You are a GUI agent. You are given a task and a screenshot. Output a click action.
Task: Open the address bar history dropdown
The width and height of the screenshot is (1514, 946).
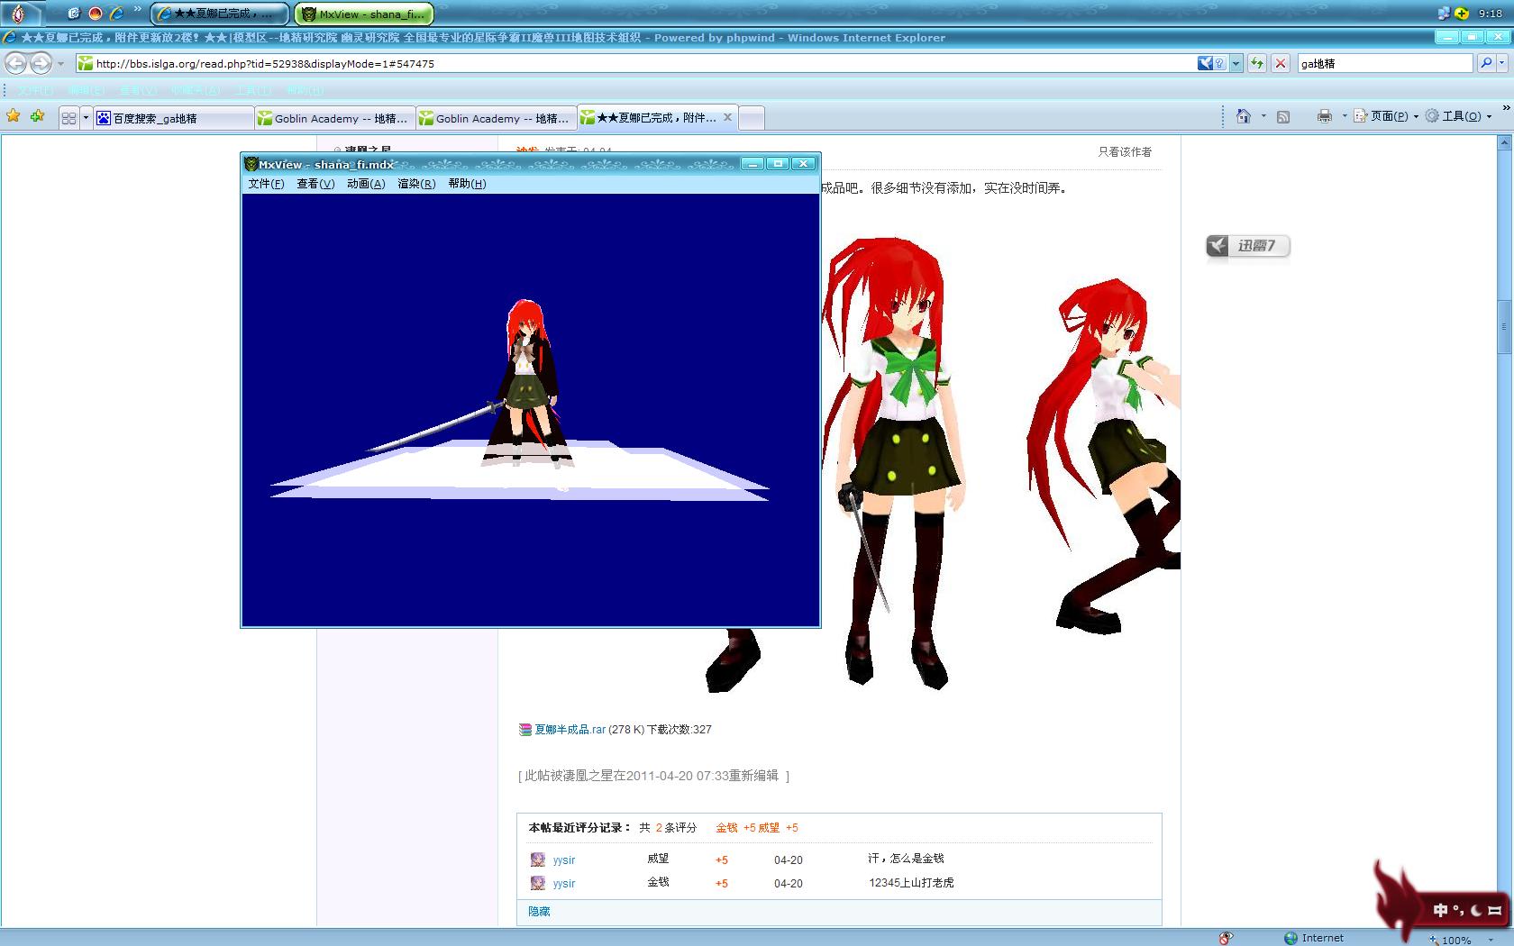click(x=1236, y=64)
